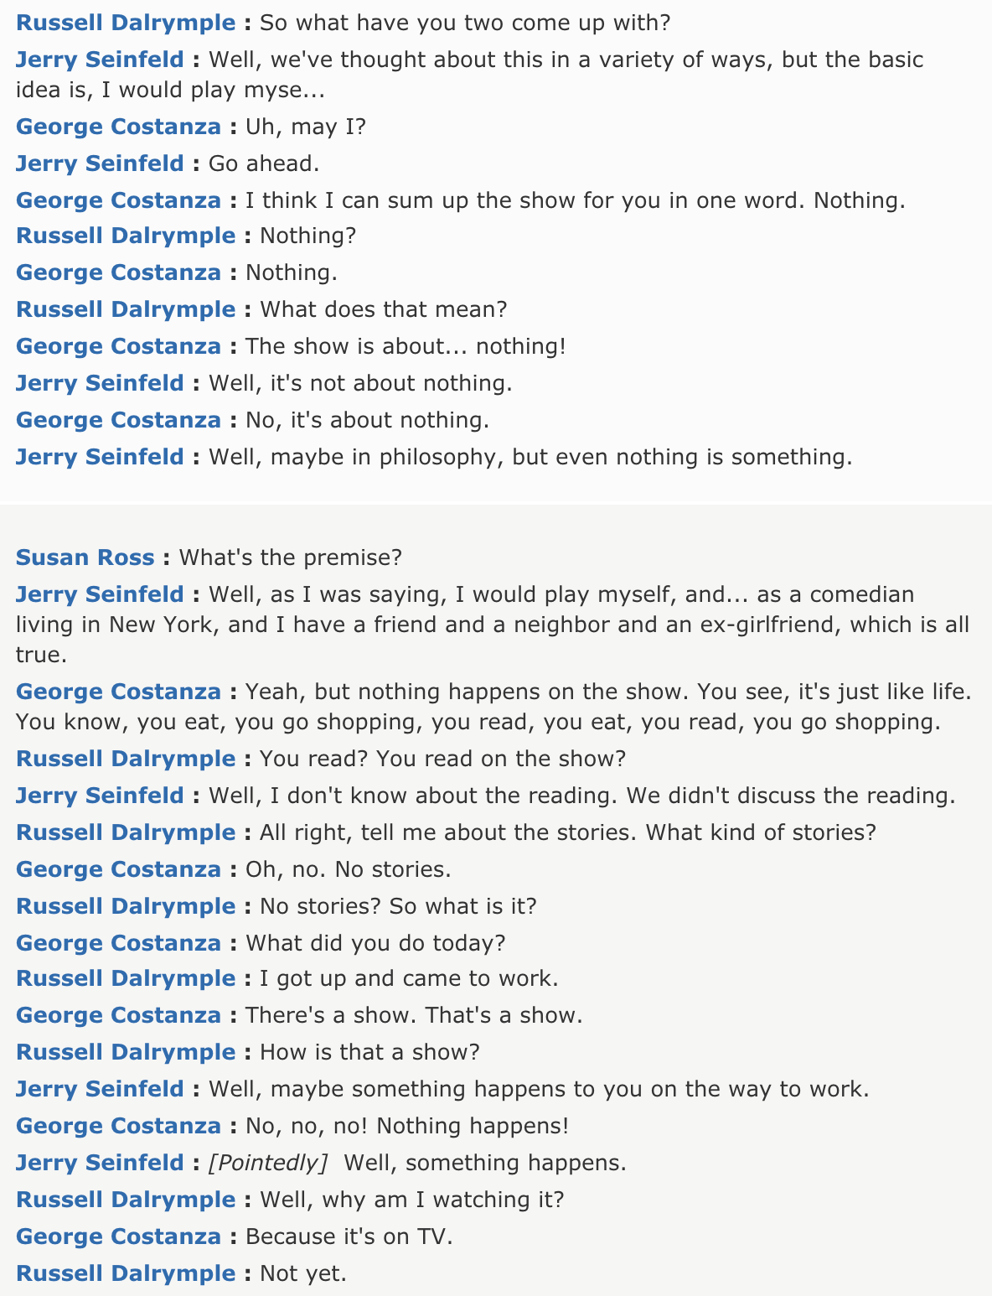The image size is (992, 1296).
Task: Open Jerry Seinfeld link on the "[Pointedly]" line
Action: tap(100, 1163)
